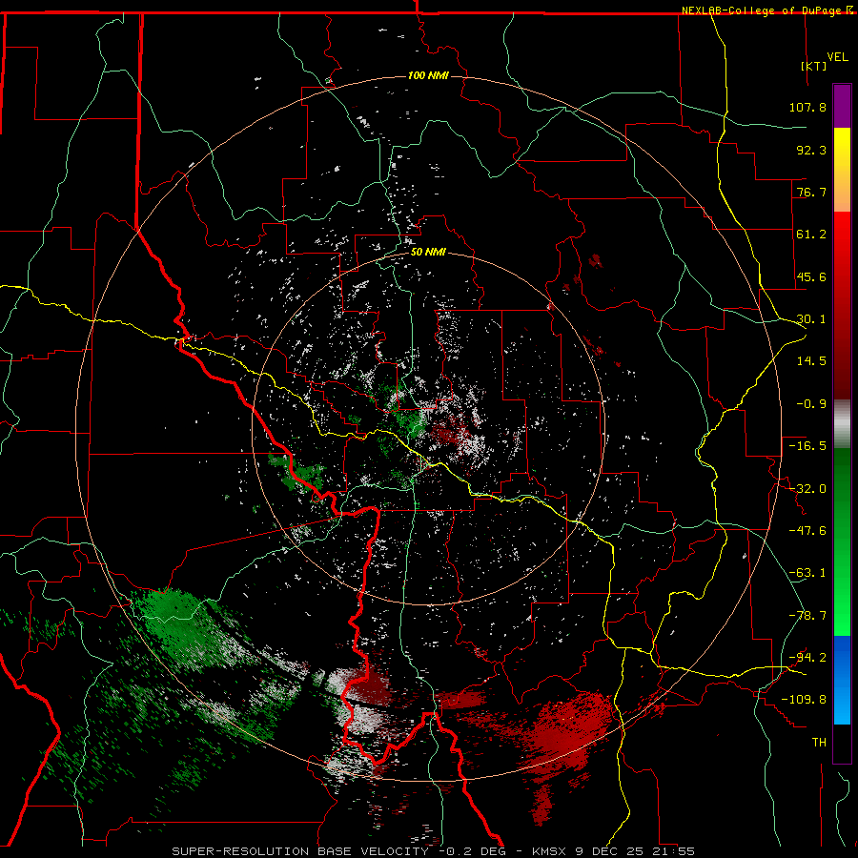
Task: Click the NEXLAB-College of DuPage label
Action: click(767, 10)
